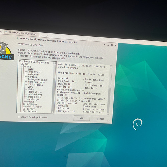The width and height of the screenshot is (167, 167).
Task: Click the LinuxCNC Configuration taskbar entry
Action: click(21, 33)
